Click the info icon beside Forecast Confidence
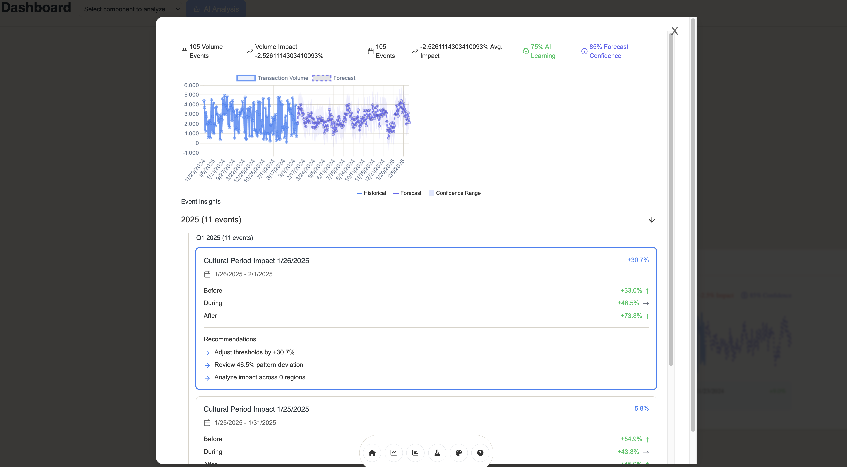Image resolution: width=847 pixels, height=467 pixels. (x=584, y=51)
